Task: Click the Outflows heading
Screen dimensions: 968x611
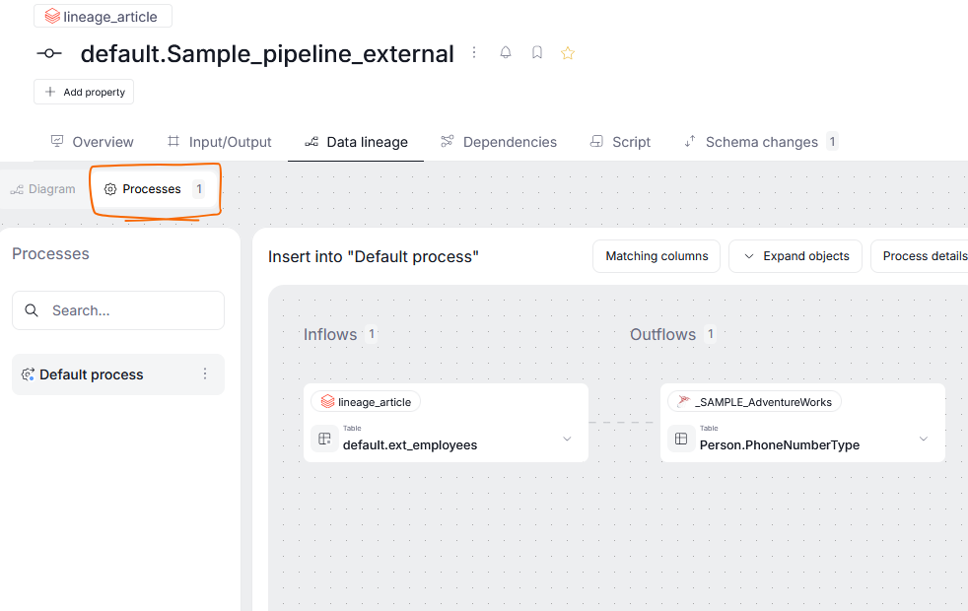Action: coord(663,334)
